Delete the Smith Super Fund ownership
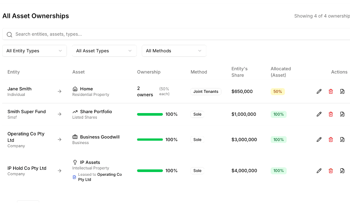This screenshot has width=350, height=203. 331,114
